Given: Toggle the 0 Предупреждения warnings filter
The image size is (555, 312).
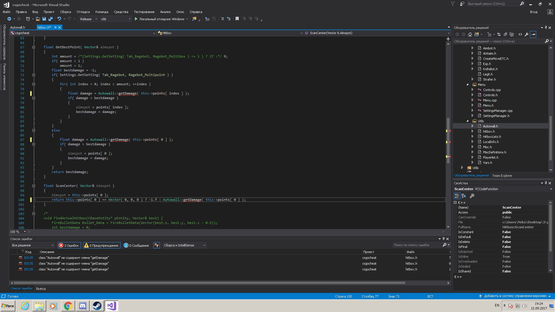Looking at the screenshot, I should pyautogui.click(x=102, y=245).
